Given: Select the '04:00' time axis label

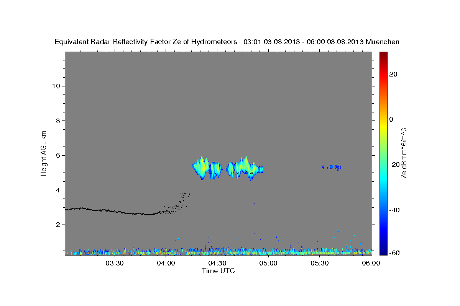Looking at the screenshot, I should pyautogui.click(x=166, y=263).
